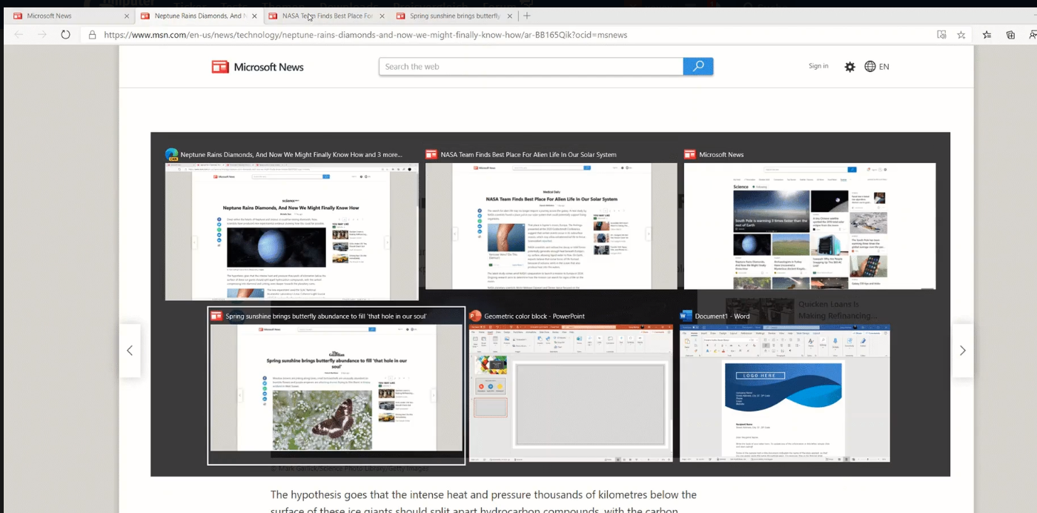Click the browser Back arrow

pos(19,34)
